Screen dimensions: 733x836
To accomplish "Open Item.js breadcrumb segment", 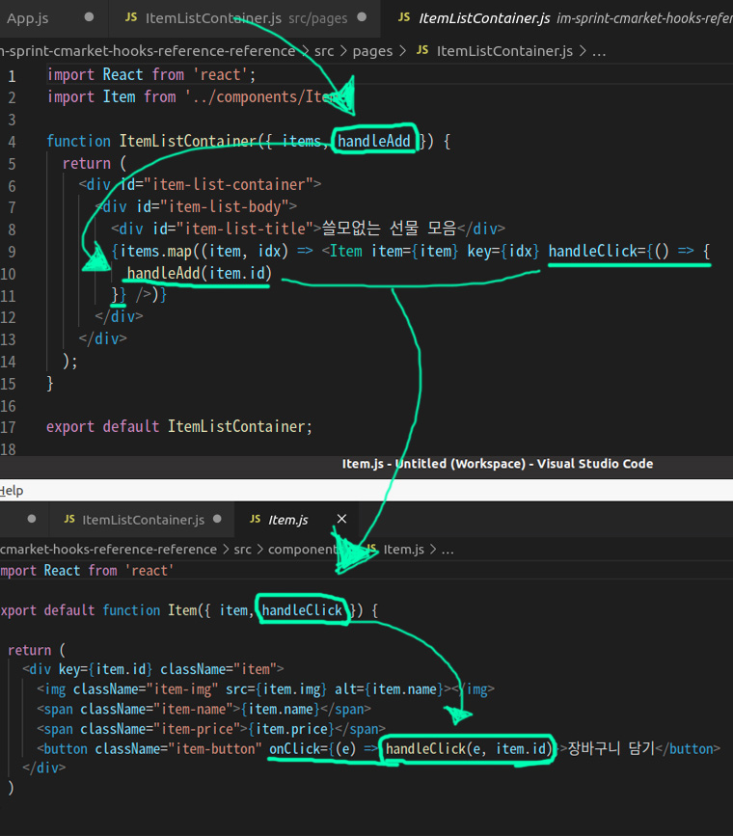I will (404, 550).
